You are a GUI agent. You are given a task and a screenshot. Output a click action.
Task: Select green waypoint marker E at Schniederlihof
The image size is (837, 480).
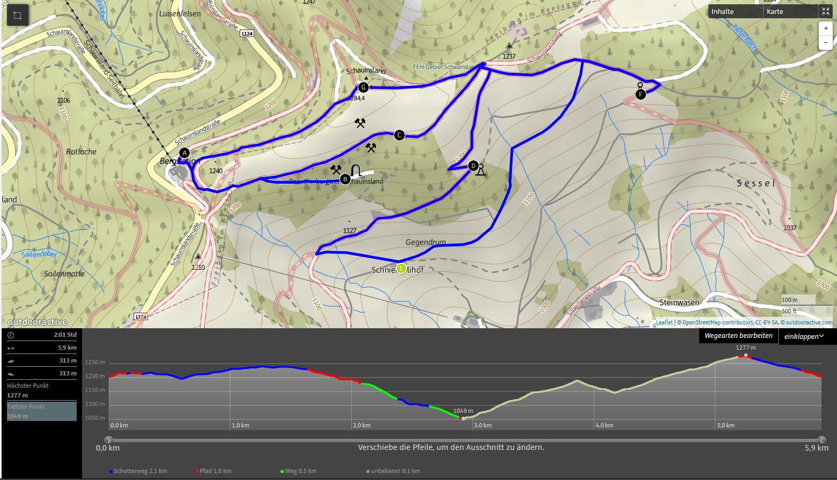click(x=401, y=269)
